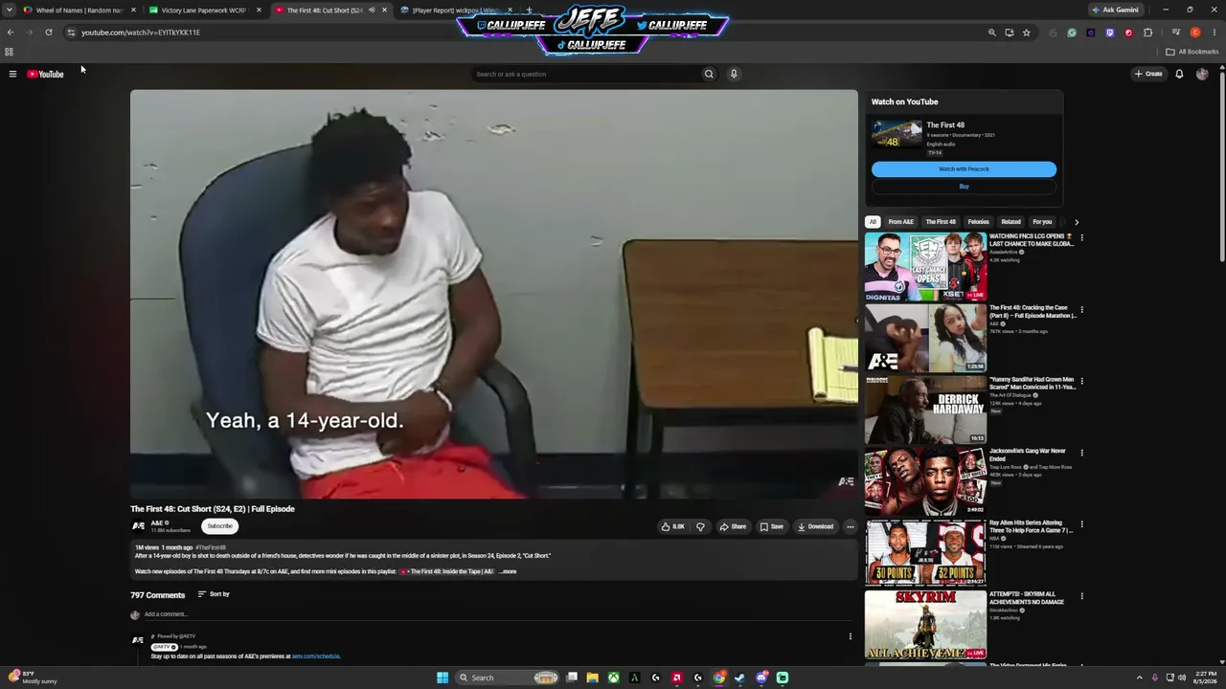The height and width of the screenshot is (689, 1226).
Task: Open File Explorer from the taskbar
Action: [x=592, y=678]
